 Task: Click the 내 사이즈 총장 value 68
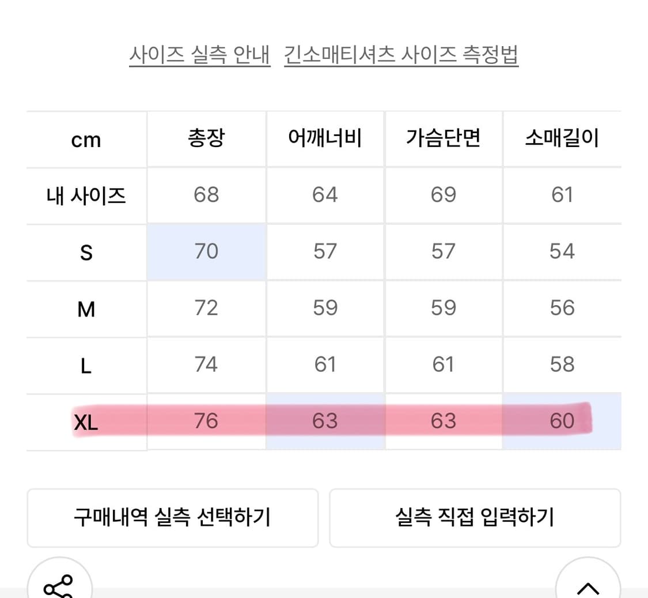[x=206, y=195]
